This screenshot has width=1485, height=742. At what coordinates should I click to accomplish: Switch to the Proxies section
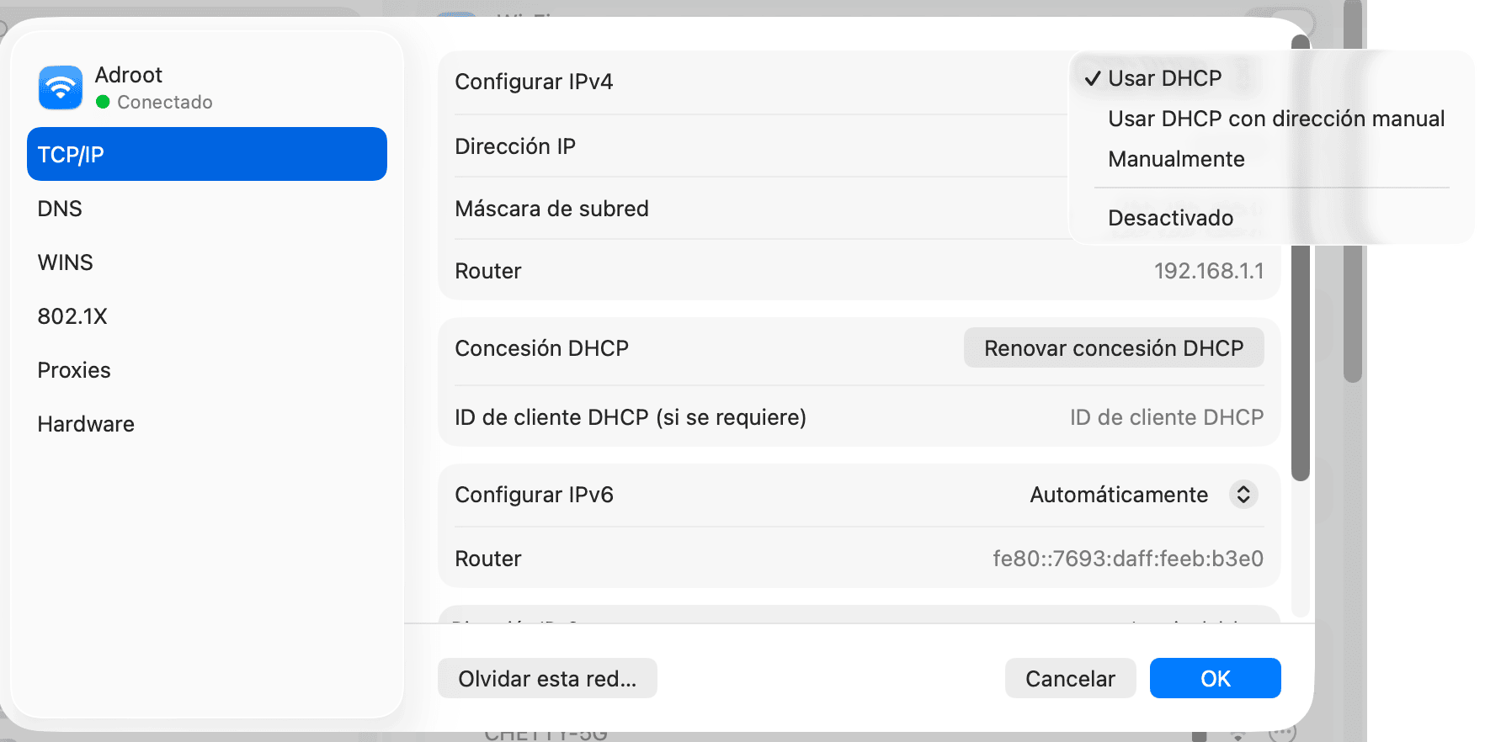[73, 369]
